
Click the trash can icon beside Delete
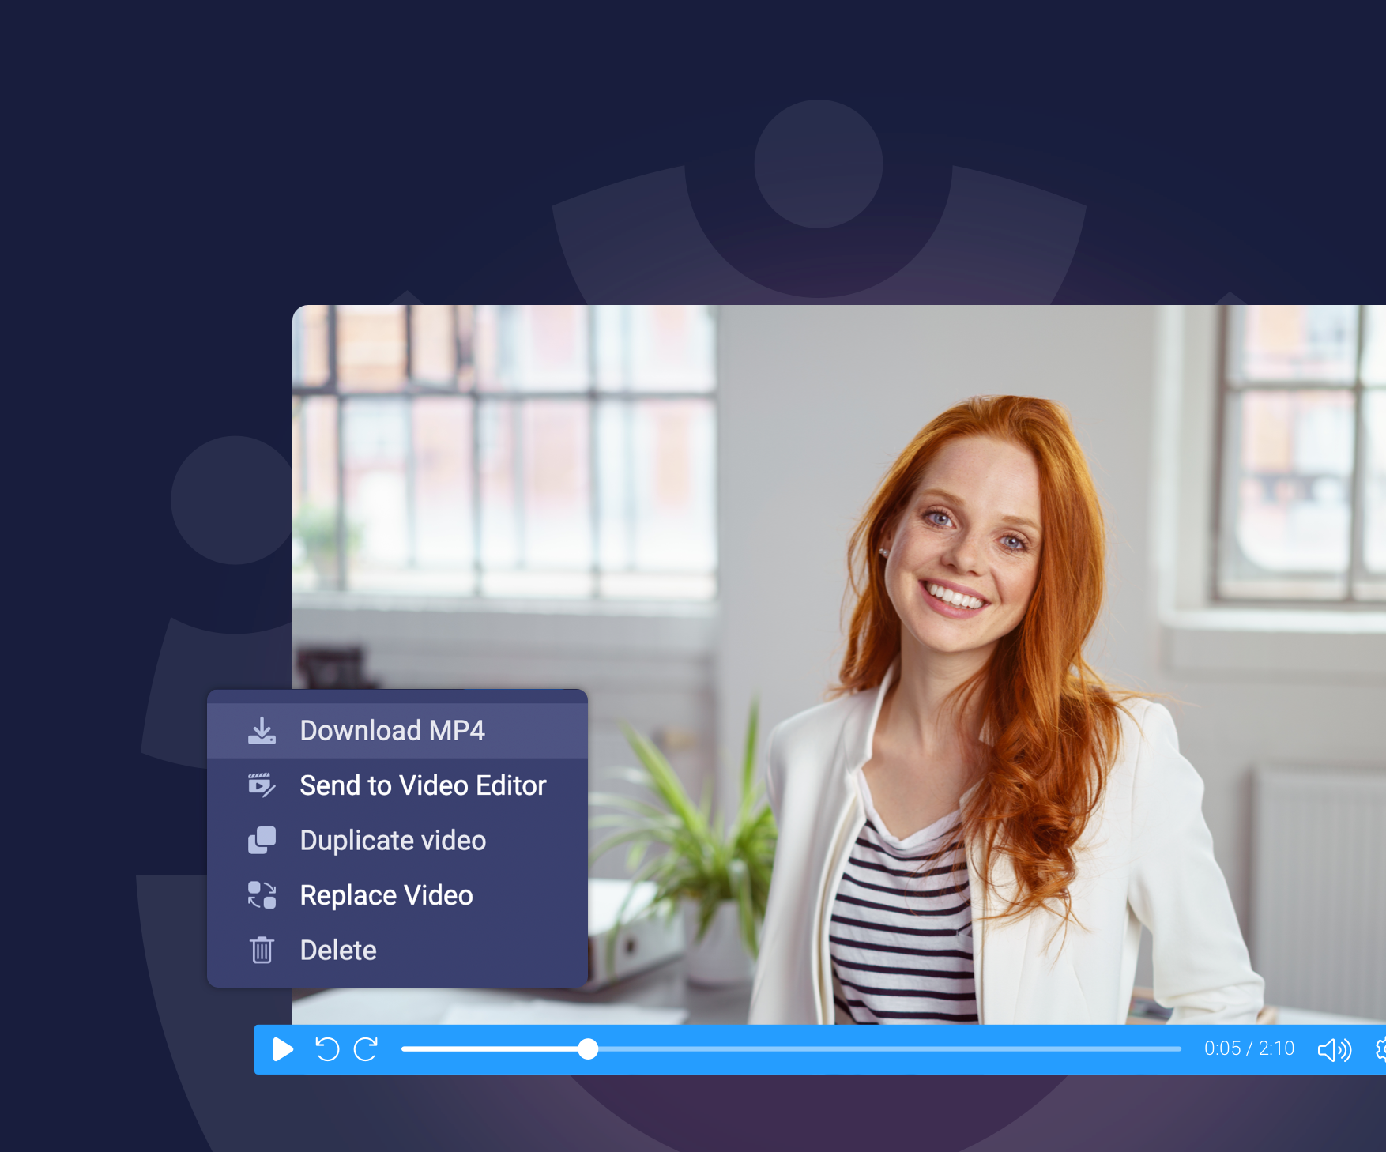pyautogui.click(x=262, y=950)
